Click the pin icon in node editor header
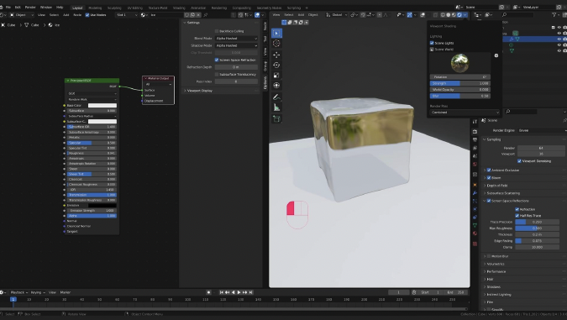 coord(206,15)
